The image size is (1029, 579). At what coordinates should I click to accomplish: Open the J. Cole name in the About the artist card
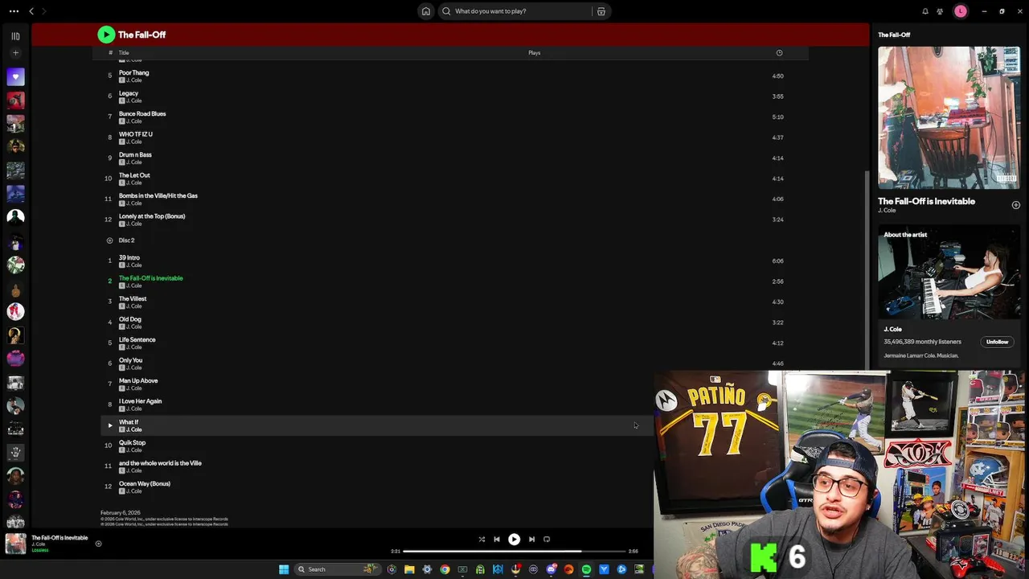(x=892, y=329)
